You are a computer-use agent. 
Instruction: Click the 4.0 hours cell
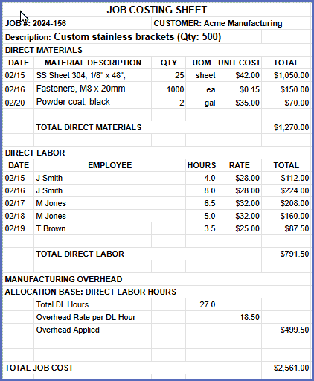tap(202, 178)
